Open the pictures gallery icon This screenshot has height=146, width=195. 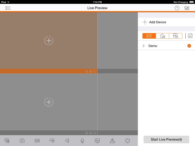(190, 36)
